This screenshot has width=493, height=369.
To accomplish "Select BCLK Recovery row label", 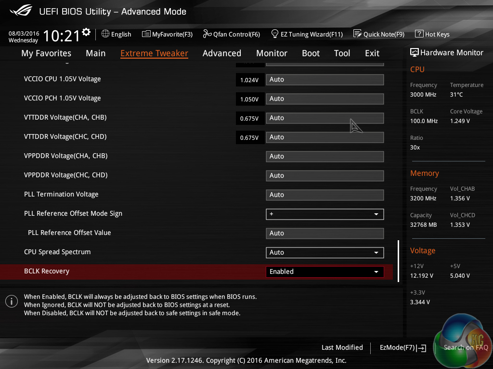I will [x=47, y=271].
